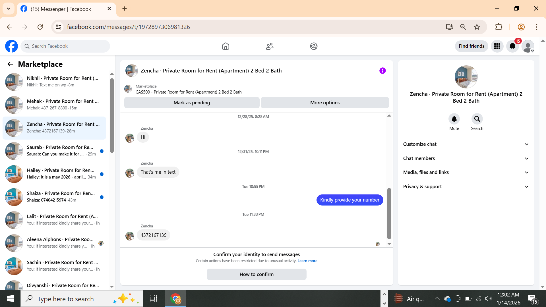Image resolution: width=546 pixels, height=307 pixels.
Task: Mark the listing as pending
Action: (x=192, y=103)
